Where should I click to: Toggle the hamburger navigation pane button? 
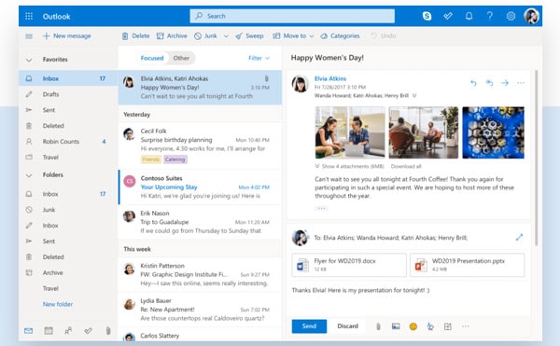(x=29, y=36)
